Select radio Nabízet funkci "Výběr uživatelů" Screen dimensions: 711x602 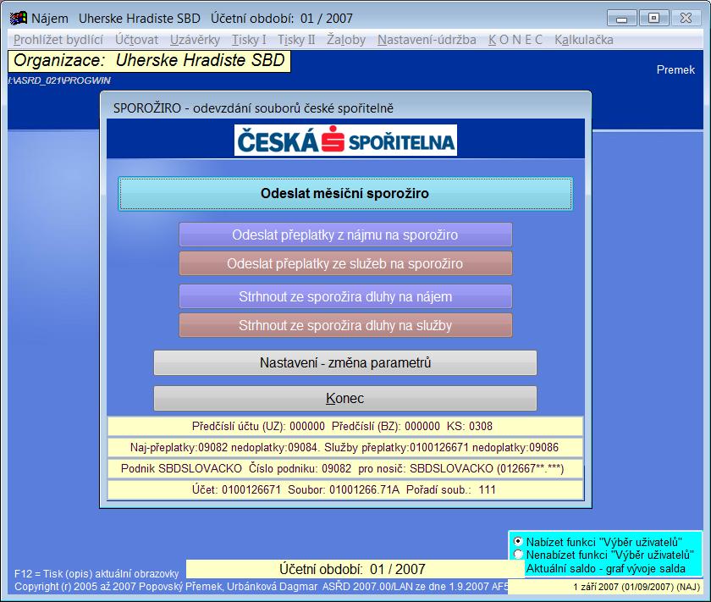pyautogui.click(x=518, y=542)
